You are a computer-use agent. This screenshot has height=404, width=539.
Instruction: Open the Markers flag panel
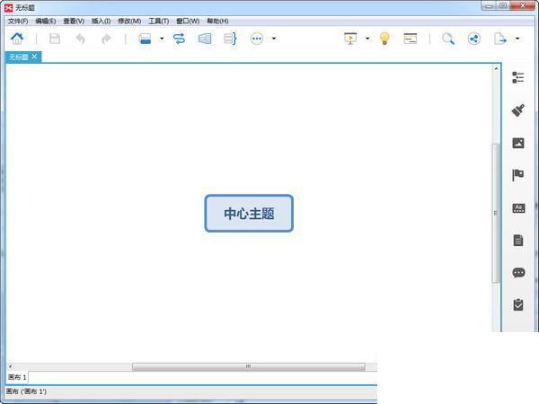point(518,175)
